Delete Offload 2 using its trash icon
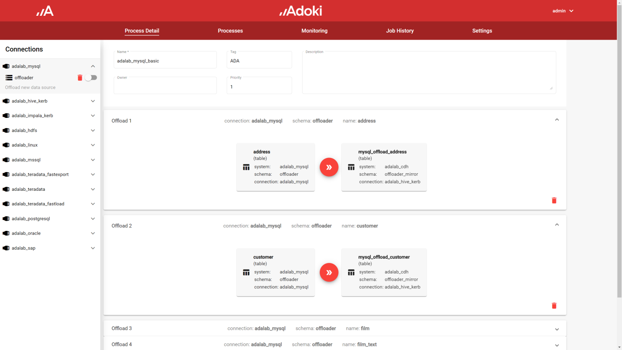The height and width of the screenshot is (350, 622). [554, 305]
